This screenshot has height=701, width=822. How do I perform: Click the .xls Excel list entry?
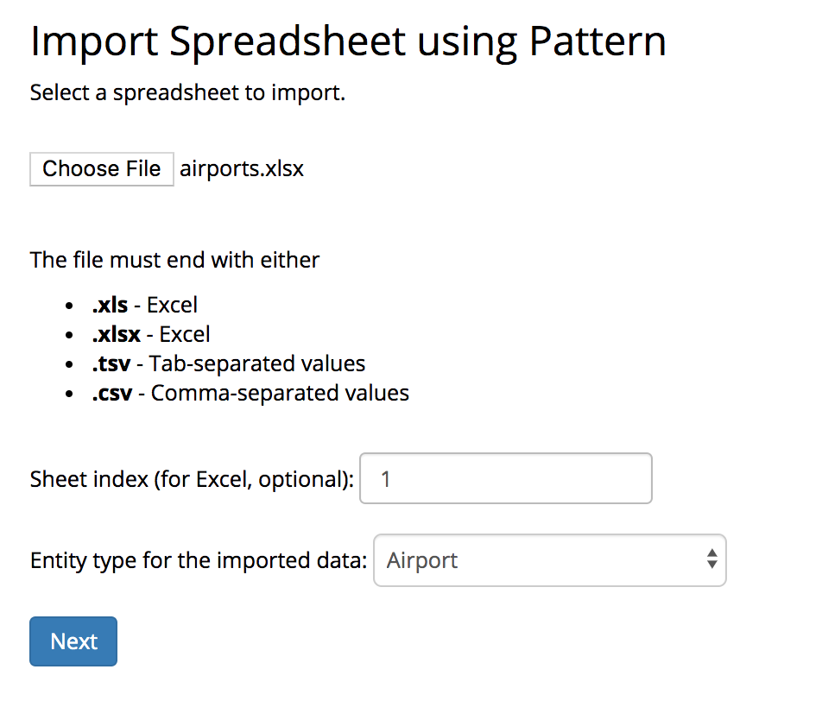click(x=144, y=305)
